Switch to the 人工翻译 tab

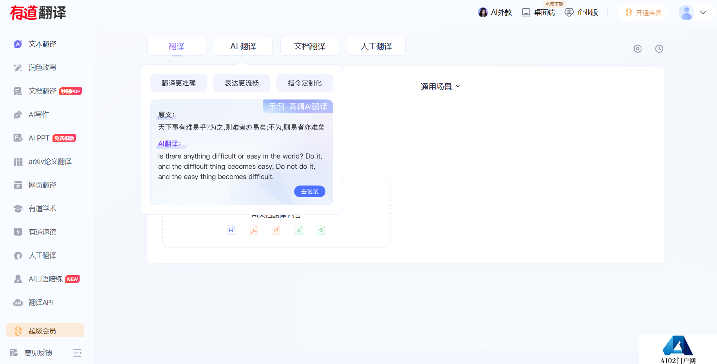pyautogui.click(x=376, y=46)
